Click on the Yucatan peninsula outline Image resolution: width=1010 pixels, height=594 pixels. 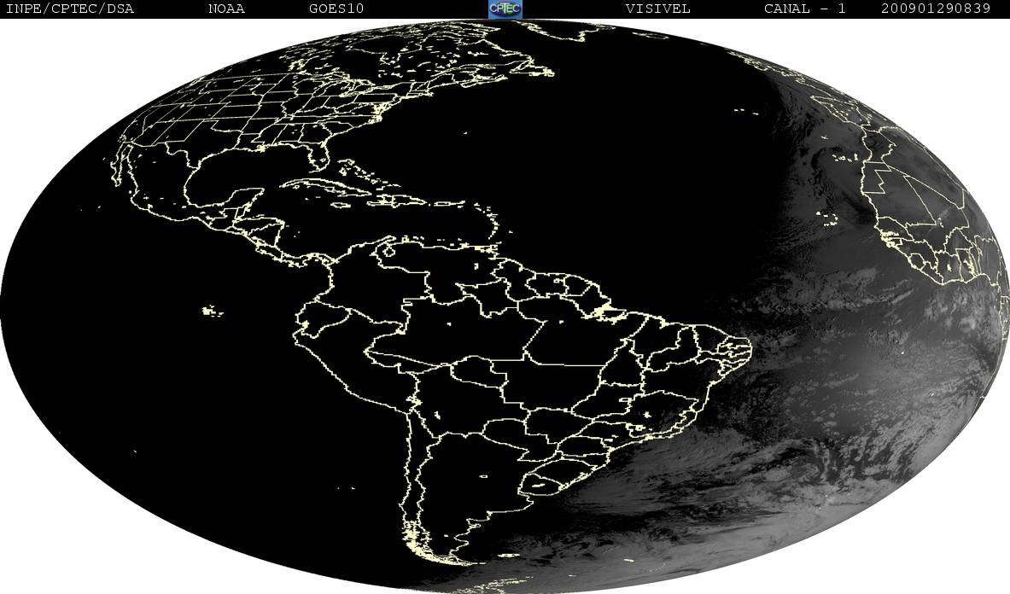coord(250,197)
